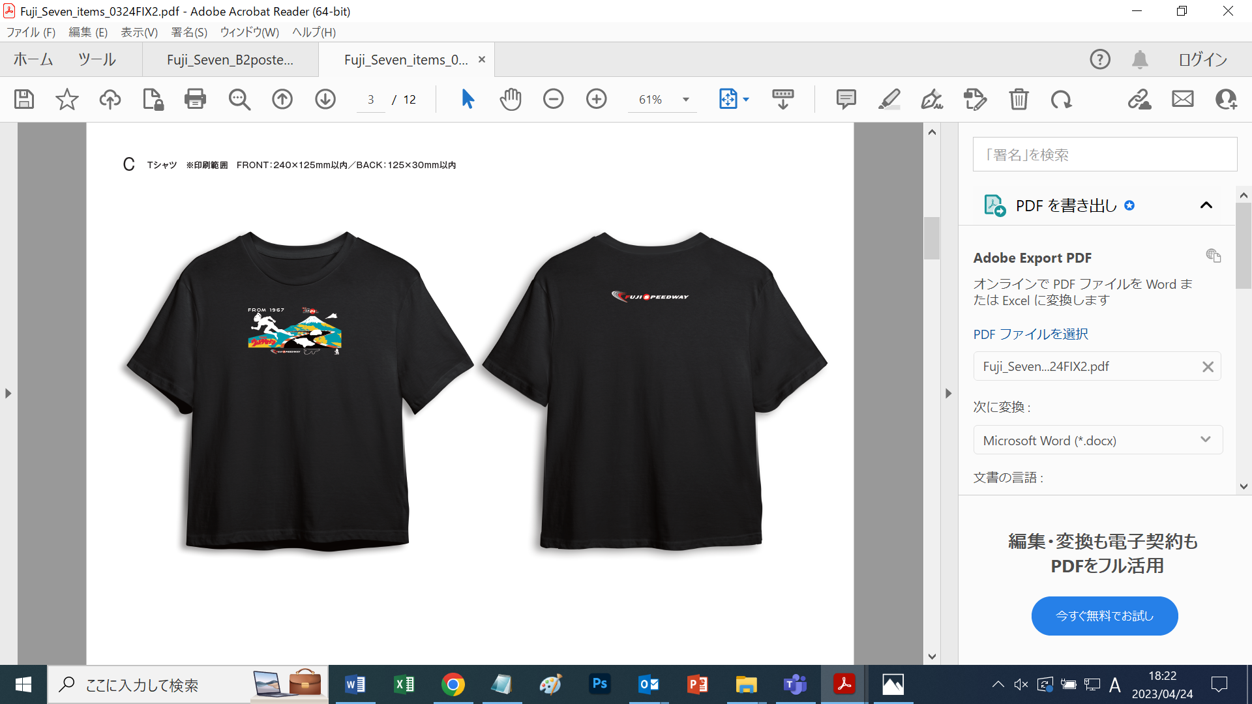Open Microsoft Word format dropdown

click(1097, 440)
